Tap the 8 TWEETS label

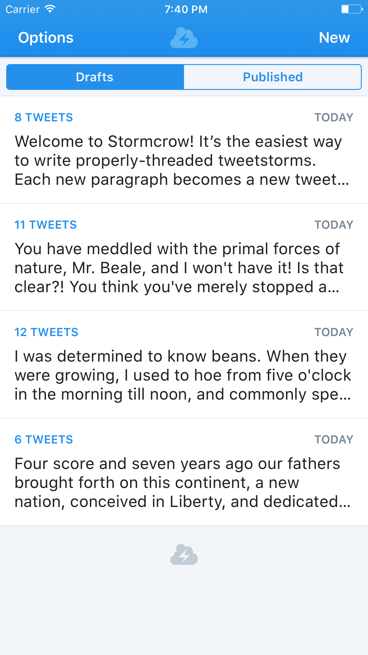point(44,117)
